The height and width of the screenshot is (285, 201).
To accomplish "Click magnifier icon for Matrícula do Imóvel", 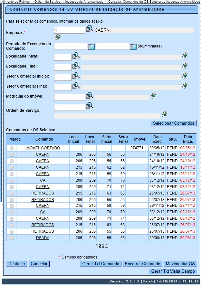I will click(x=90, y=96).
